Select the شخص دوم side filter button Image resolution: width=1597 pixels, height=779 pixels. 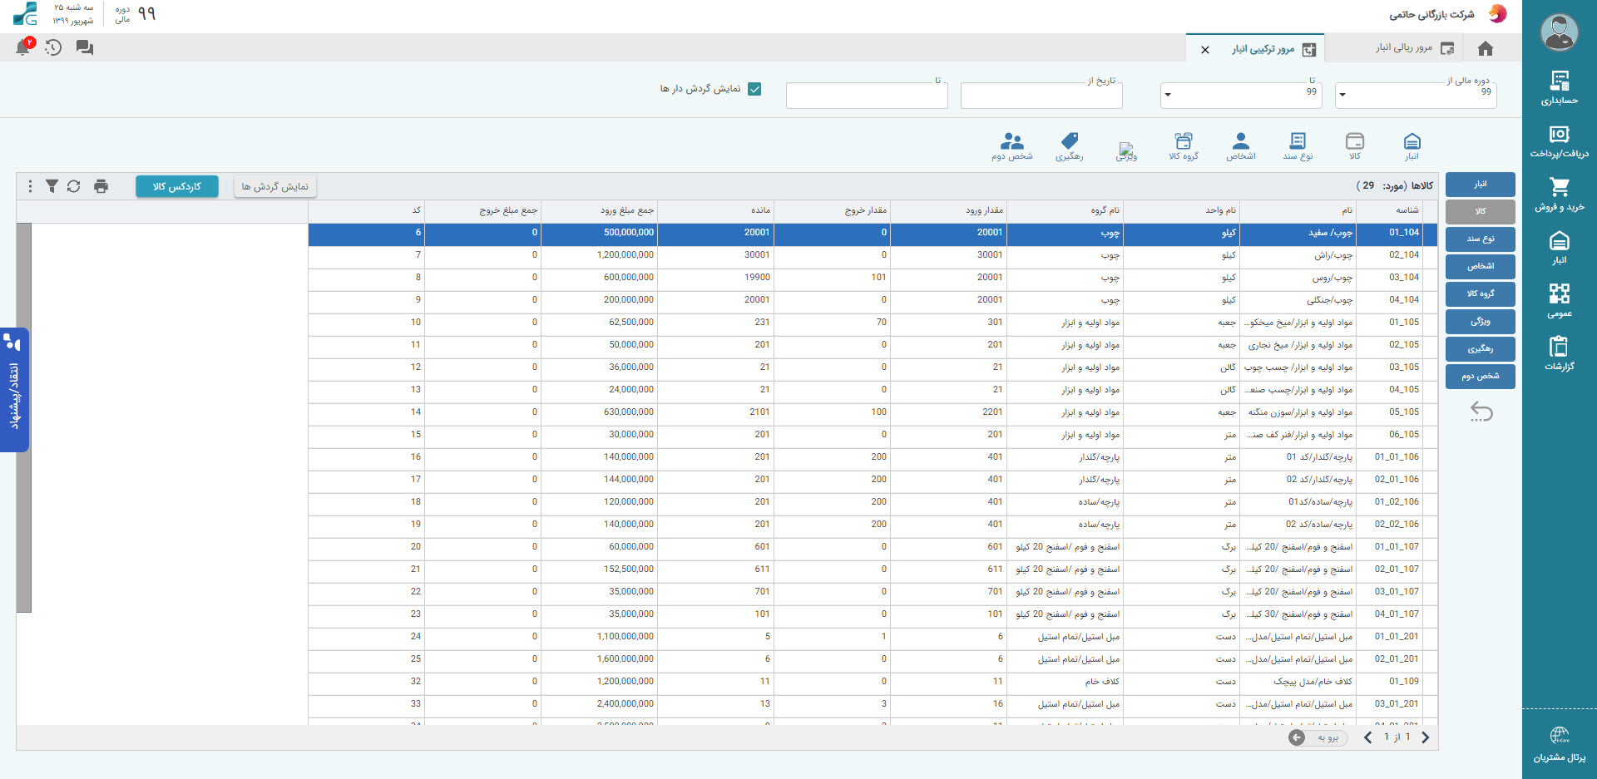pyautogui.click(x=1481, y=377)
